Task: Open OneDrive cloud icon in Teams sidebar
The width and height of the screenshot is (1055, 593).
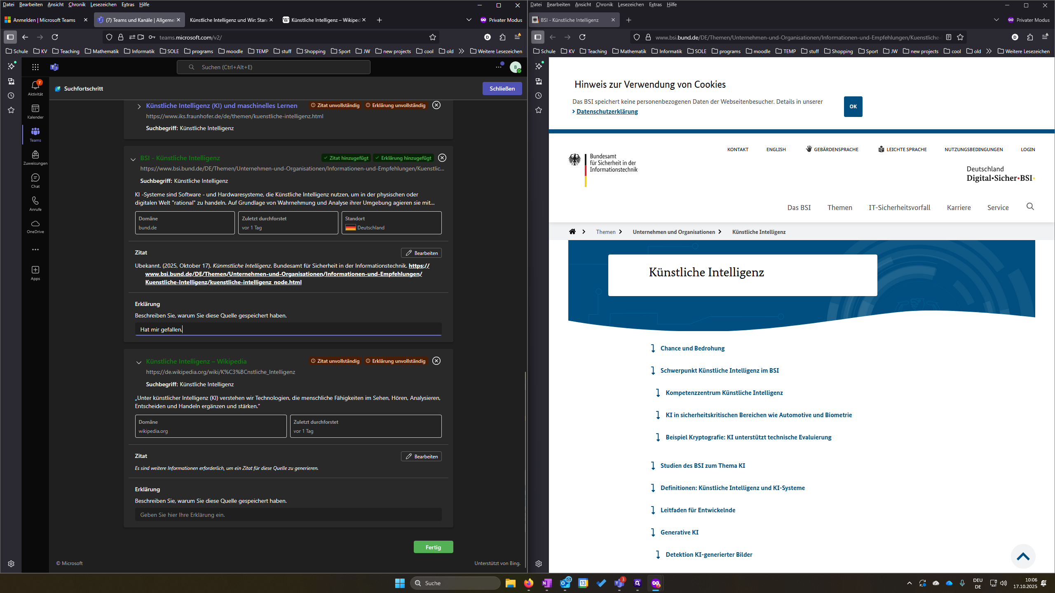Action: tap(35, 226)
